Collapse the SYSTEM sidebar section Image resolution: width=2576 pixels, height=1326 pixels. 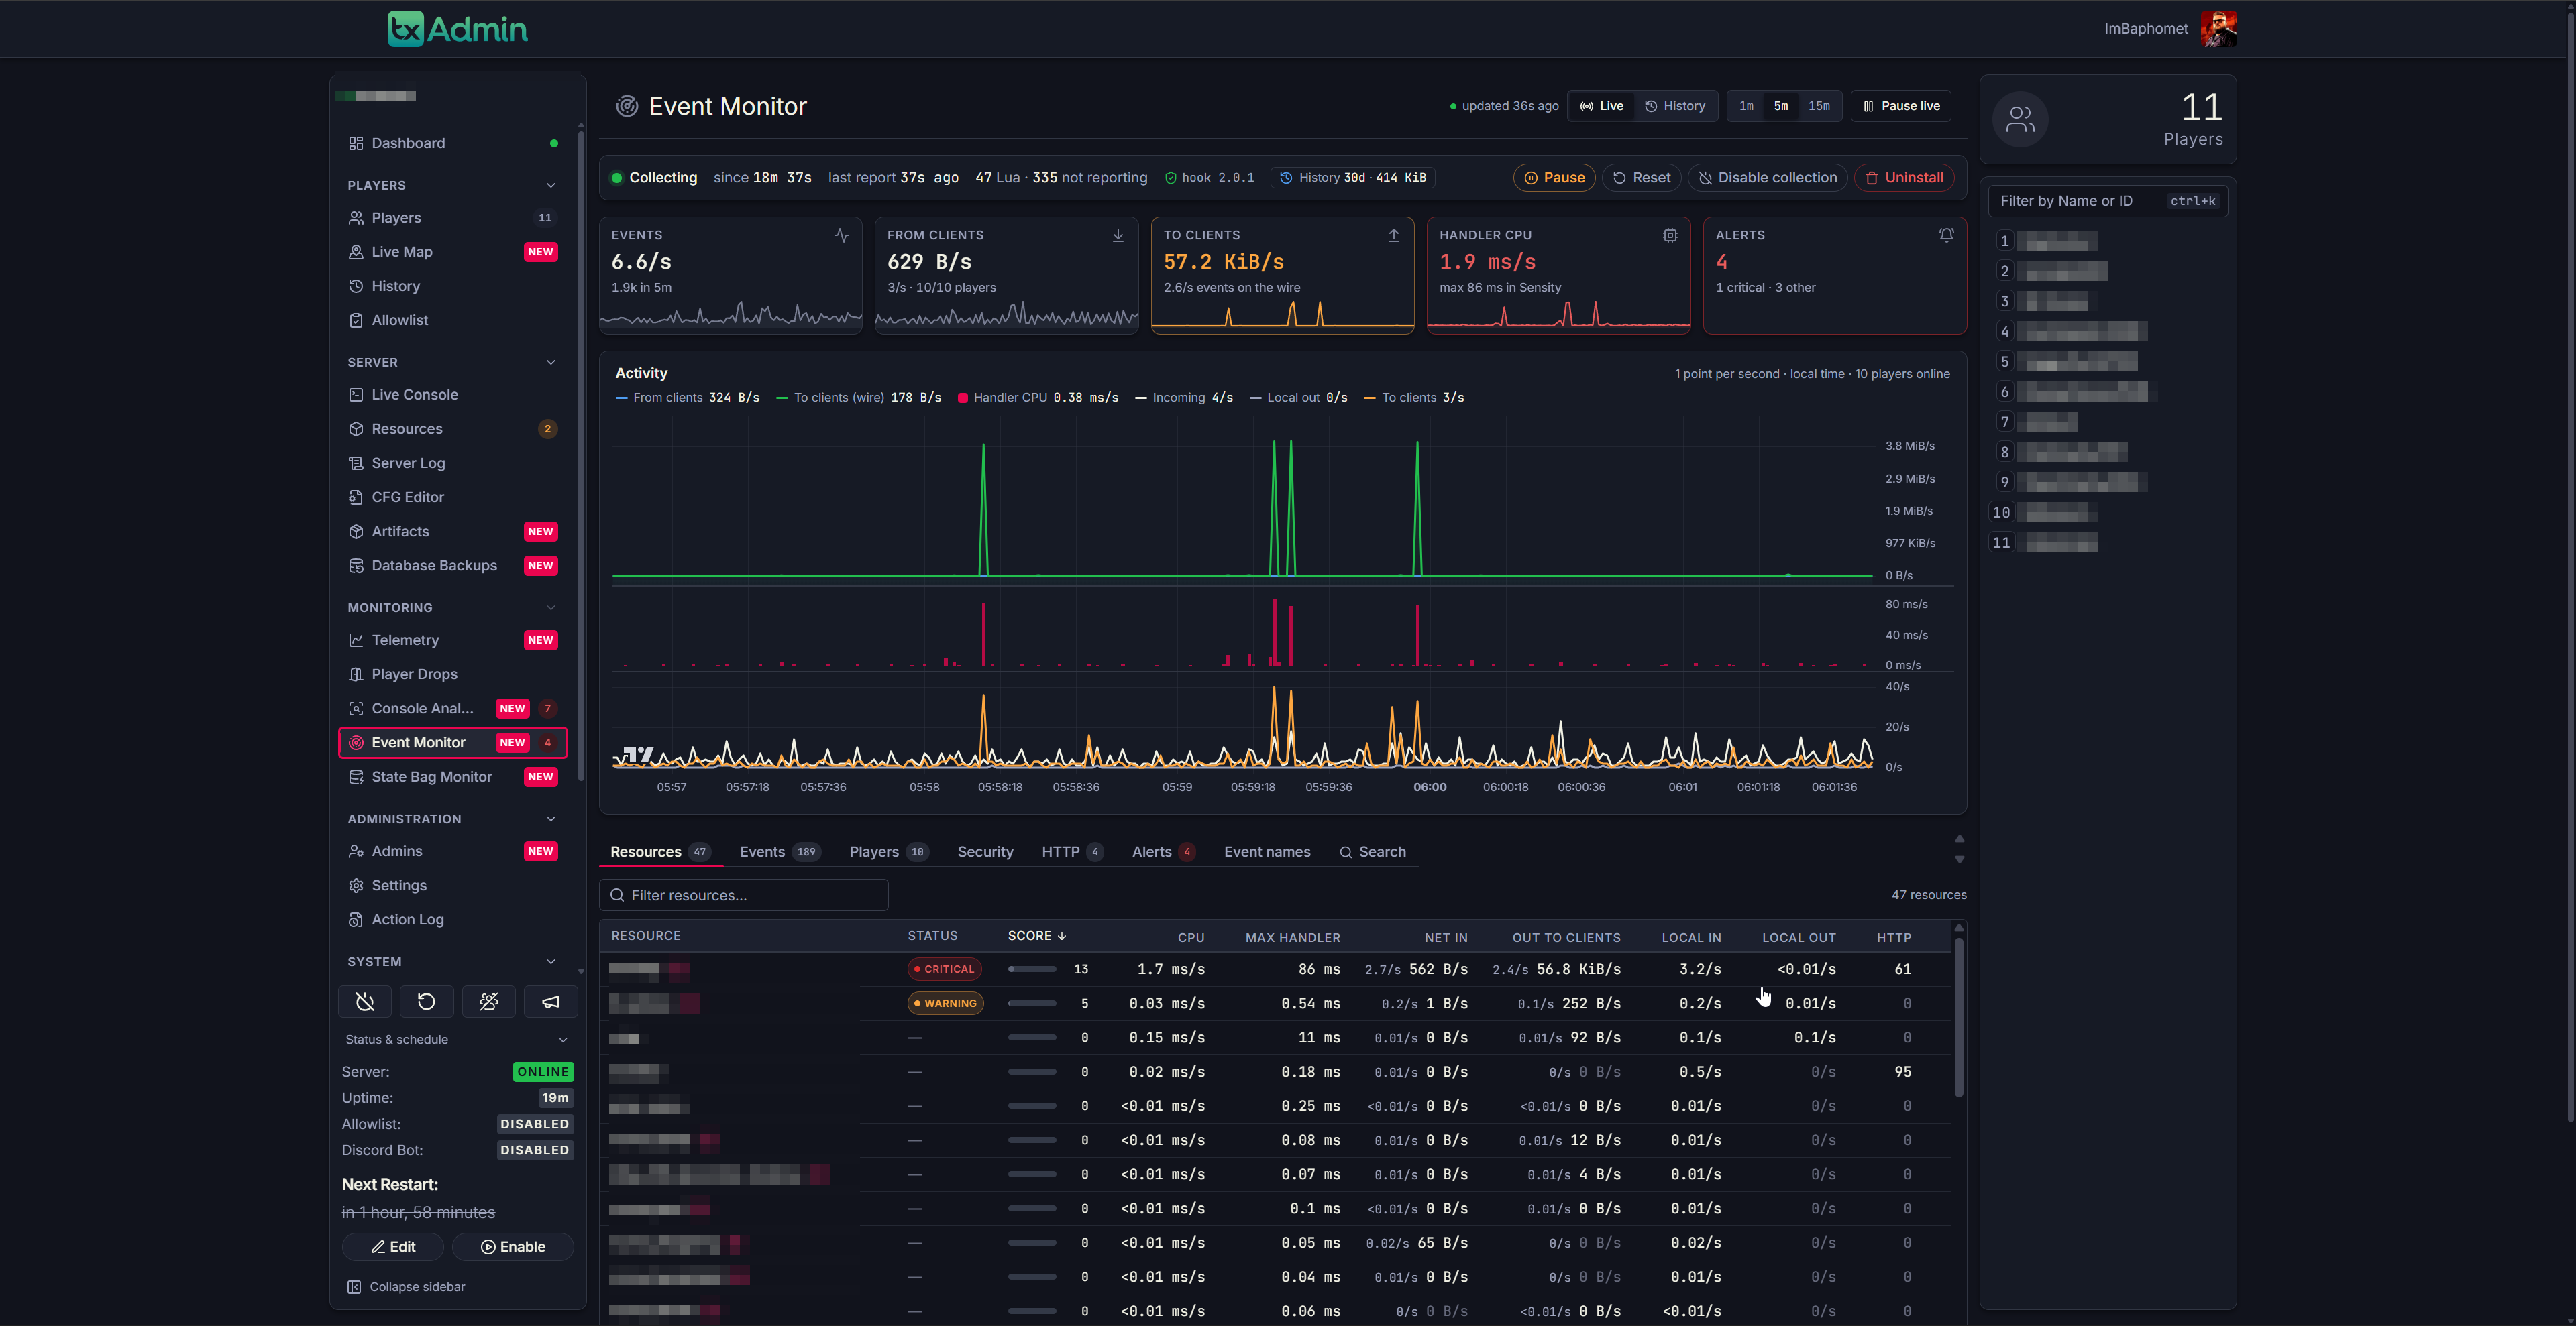551,961
